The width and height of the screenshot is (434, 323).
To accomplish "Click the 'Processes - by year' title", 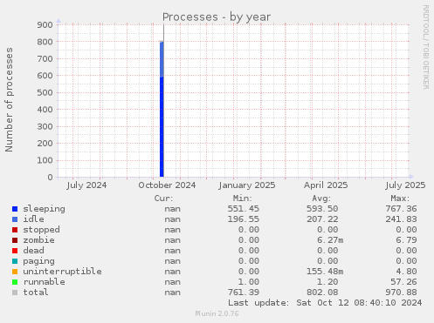I will [217, 17].
